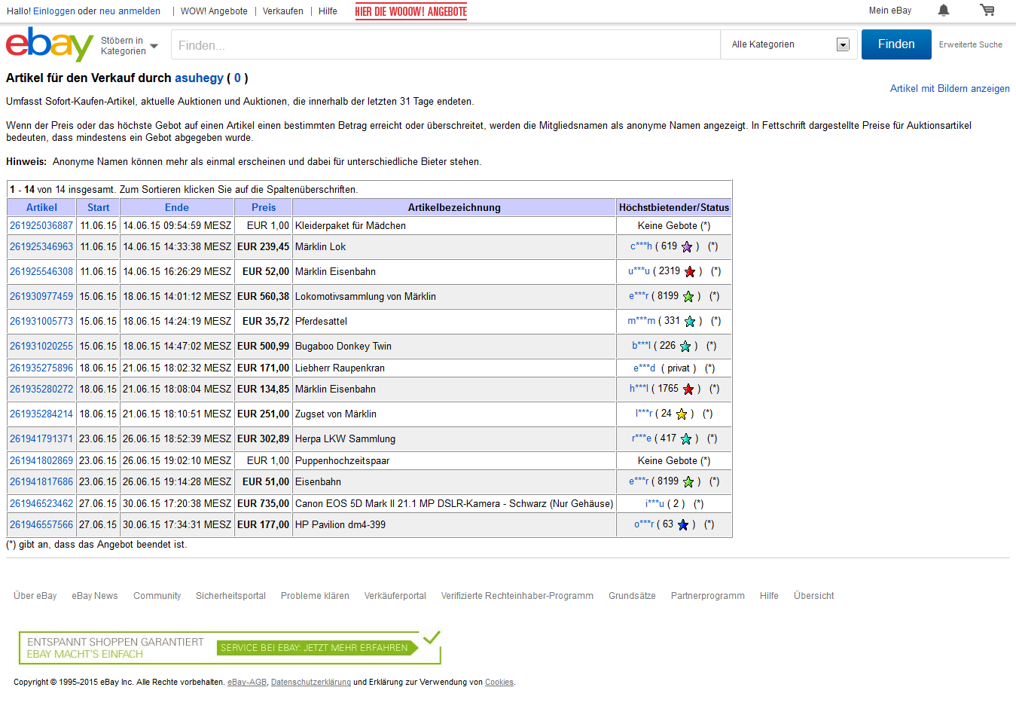Open Mein eBay menu
1016x724 pixels.
890,11
